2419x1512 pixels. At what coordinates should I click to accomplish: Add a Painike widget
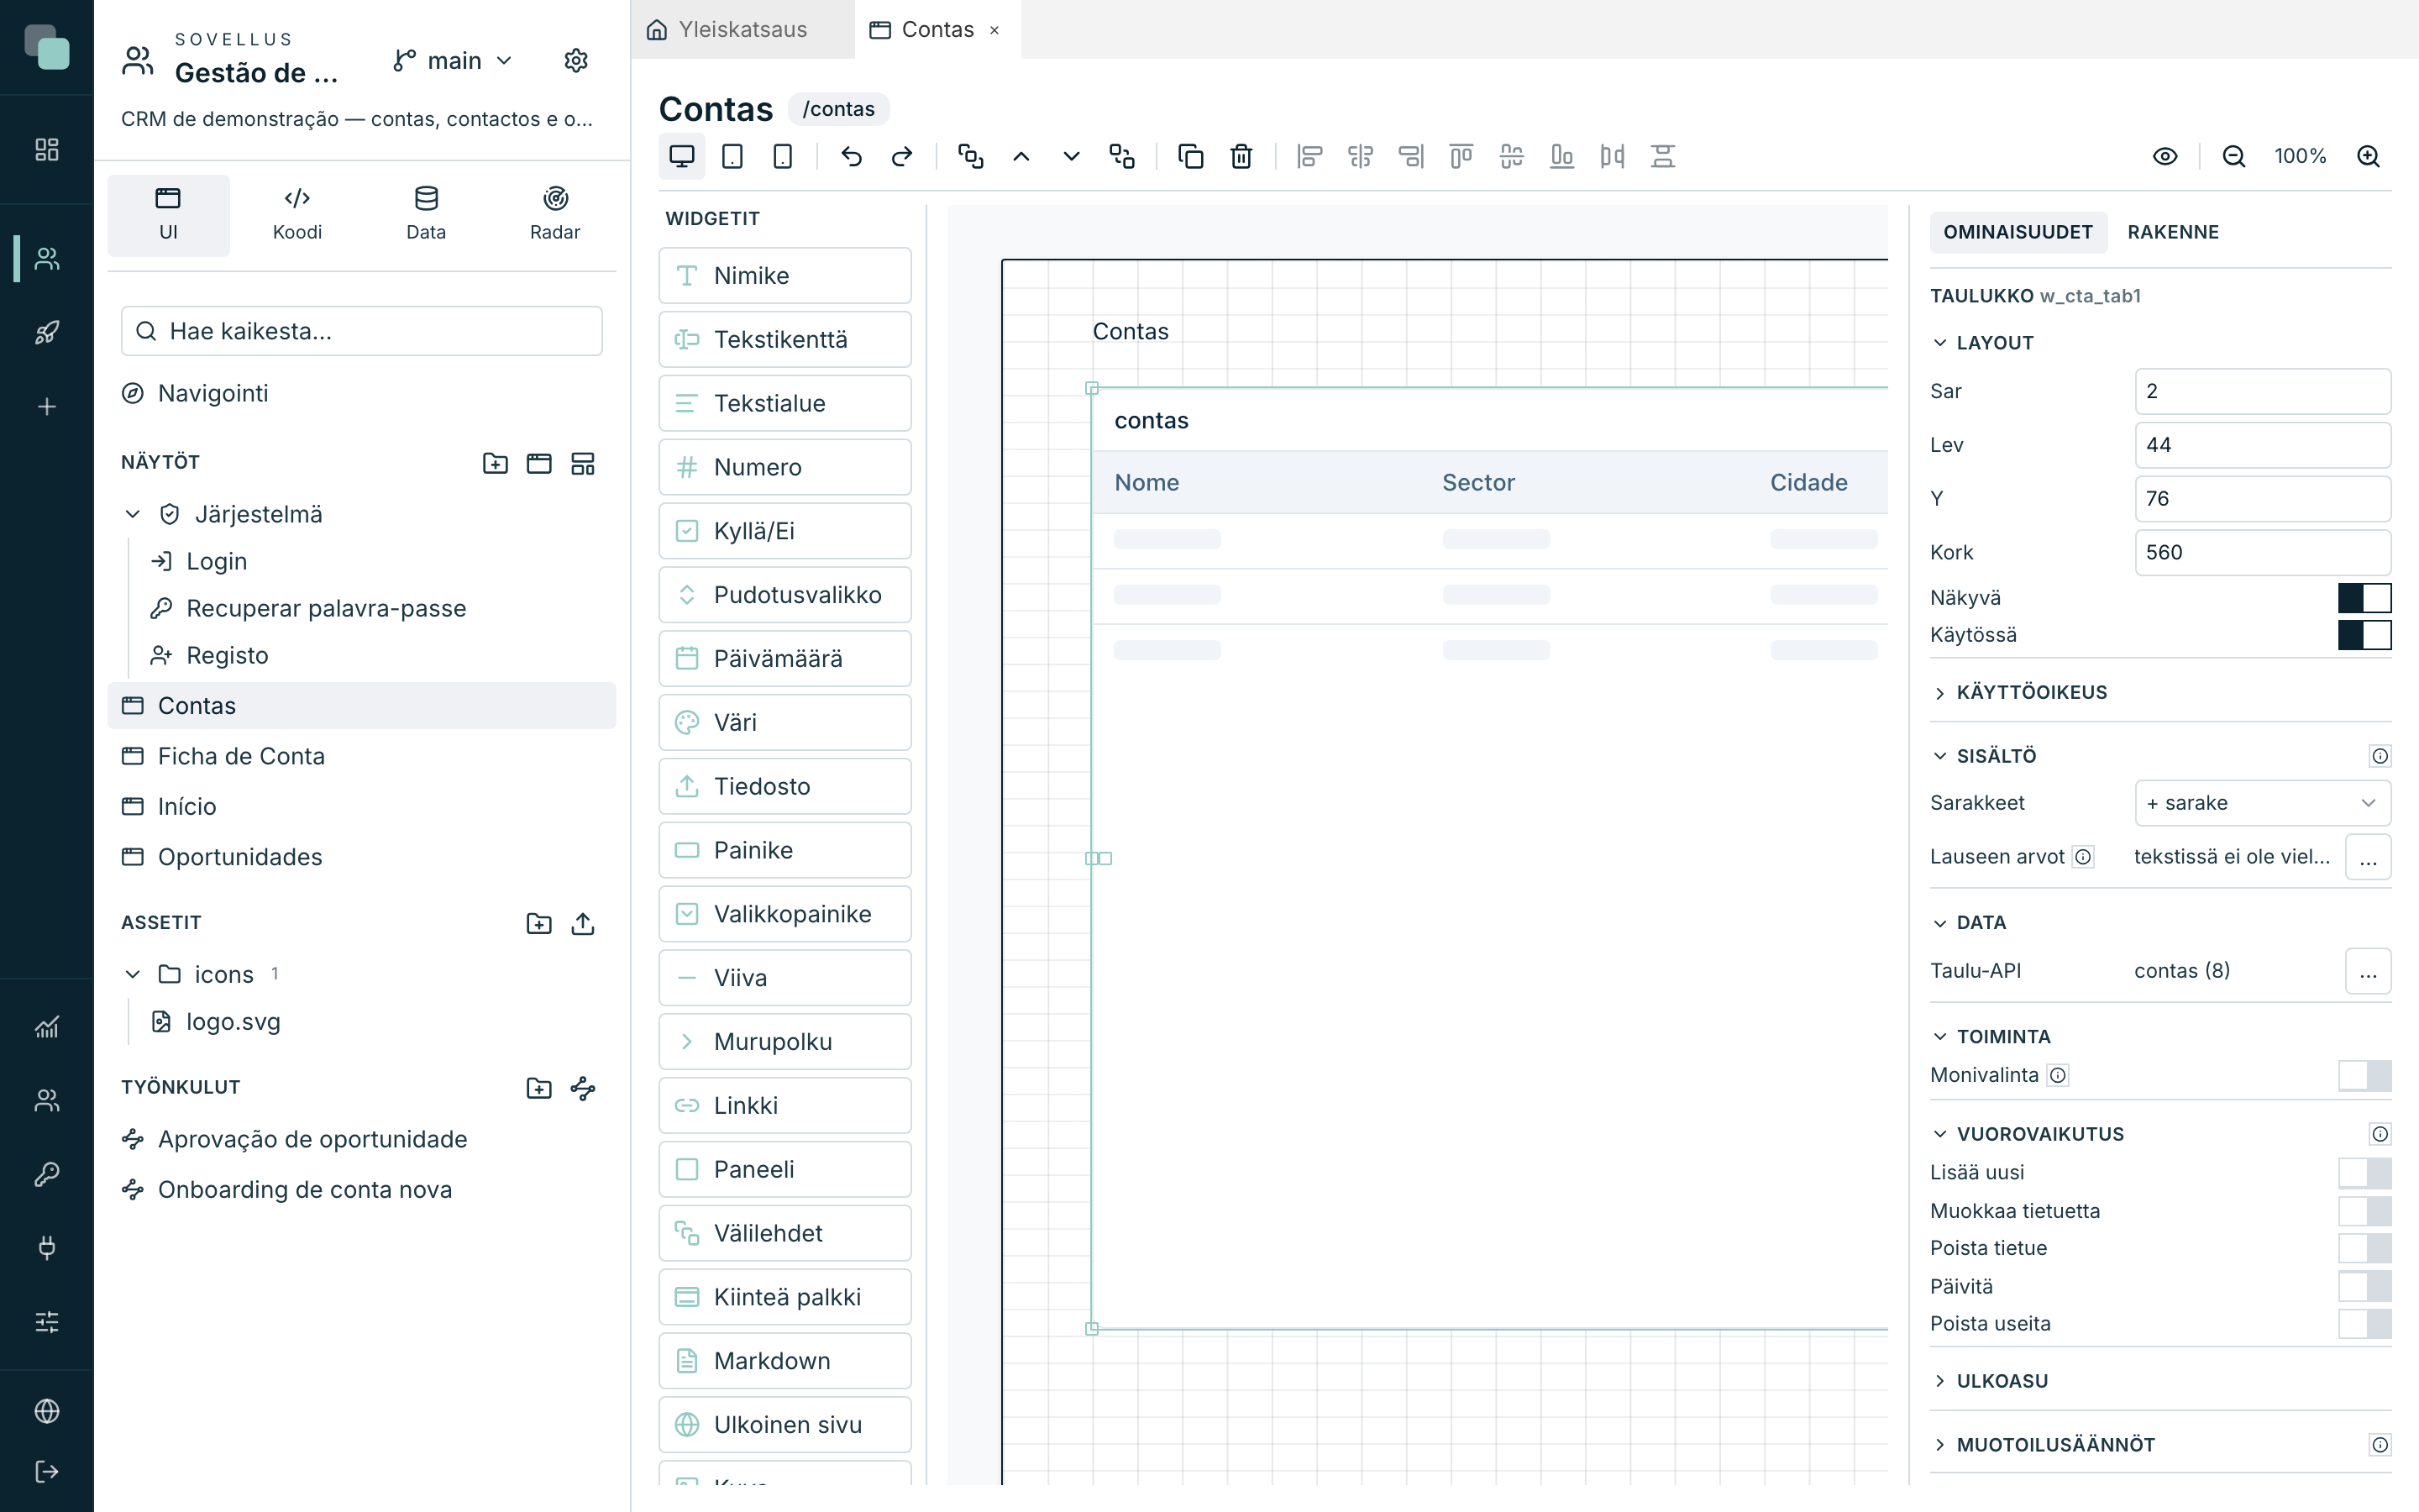point(784,850)
